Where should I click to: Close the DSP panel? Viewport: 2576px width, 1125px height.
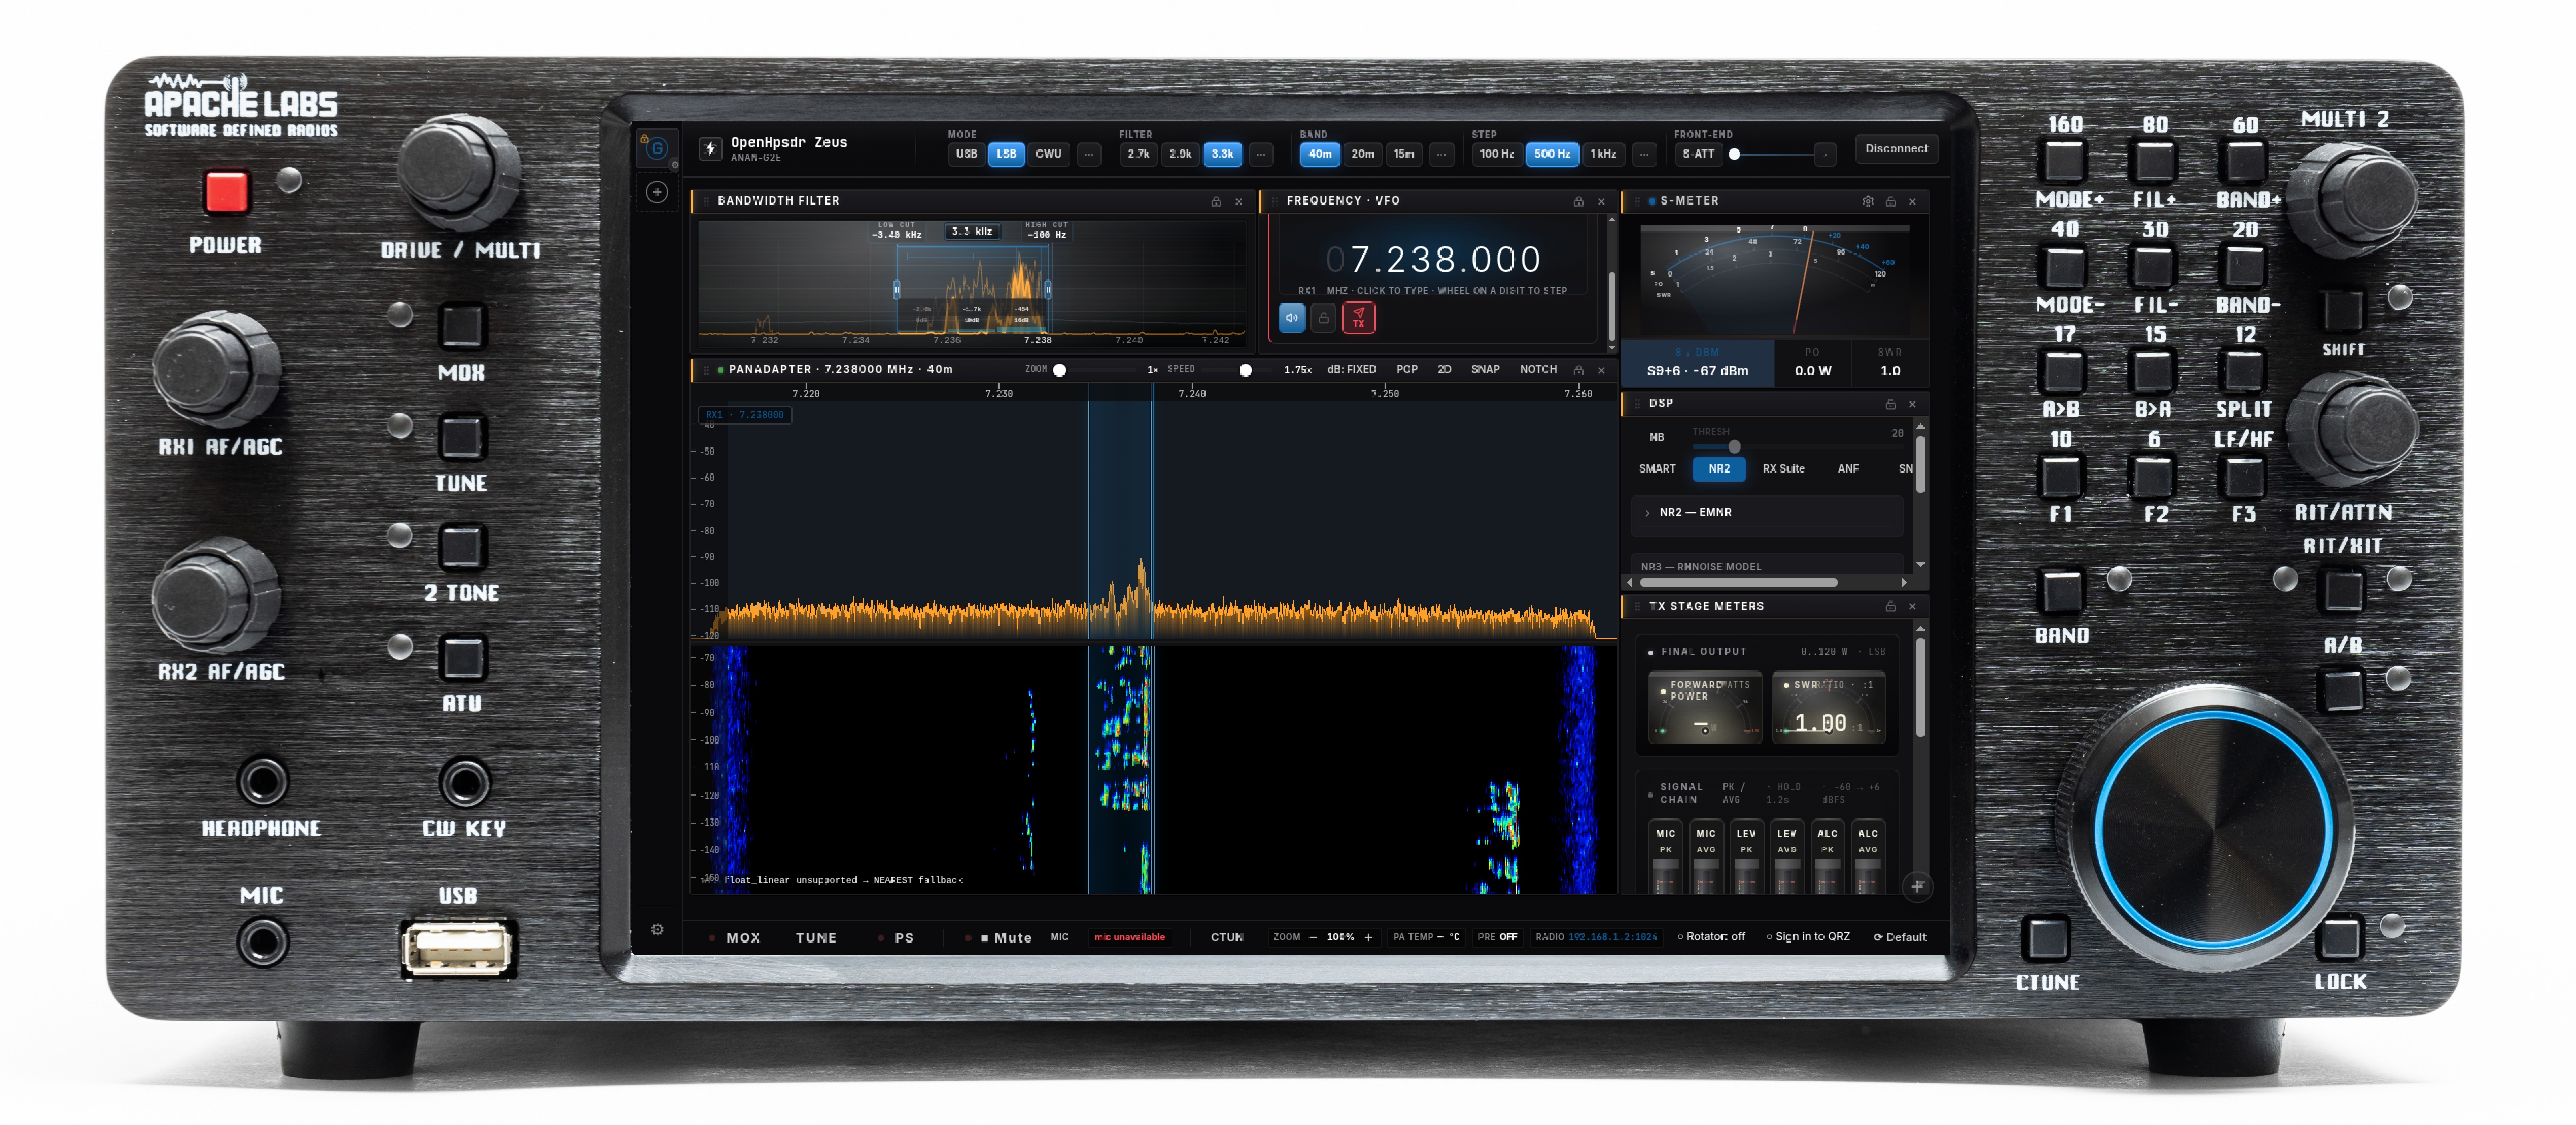(x=1912, y=404)
